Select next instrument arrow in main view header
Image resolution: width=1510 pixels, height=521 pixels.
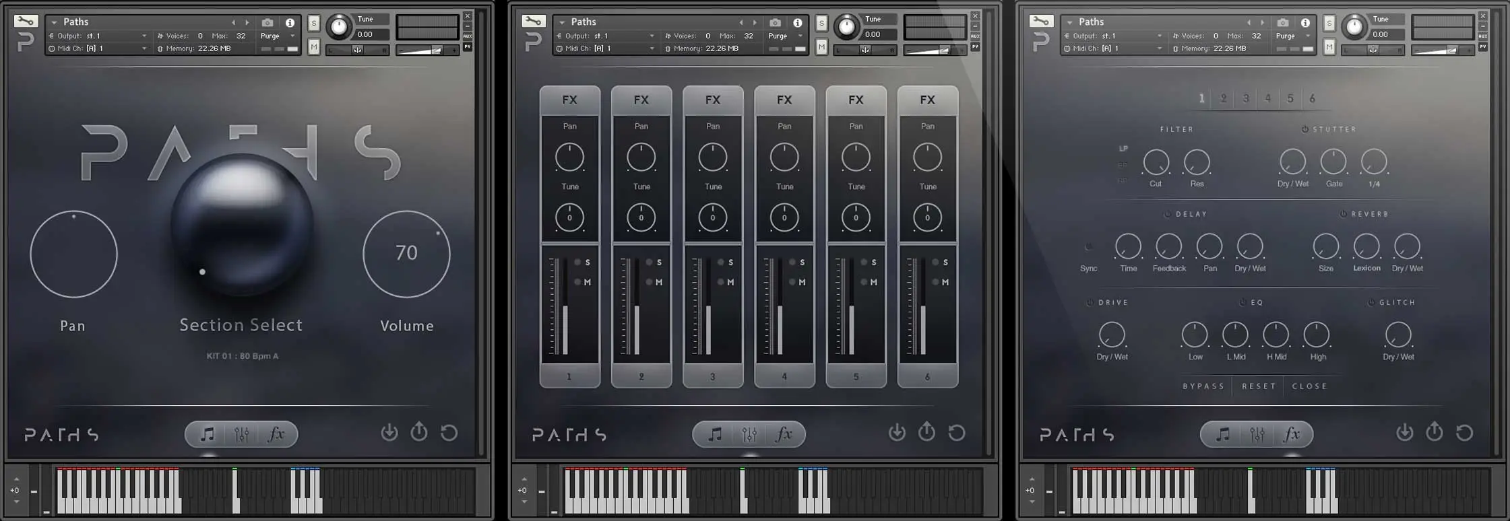pyautogui.click(x=247, y=22)
